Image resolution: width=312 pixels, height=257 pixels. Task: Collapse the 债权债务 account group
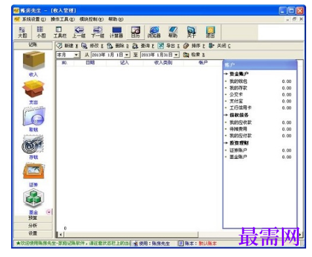click(226, 115)
